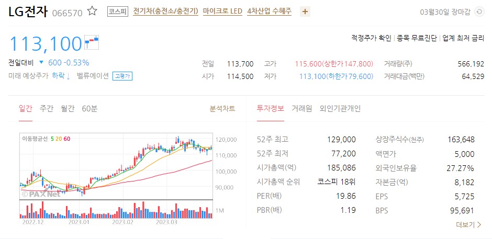This screenshot has height=239, width=492.
Task: Click the 하락 forecast with down arrow
Action: coord(61,76)
